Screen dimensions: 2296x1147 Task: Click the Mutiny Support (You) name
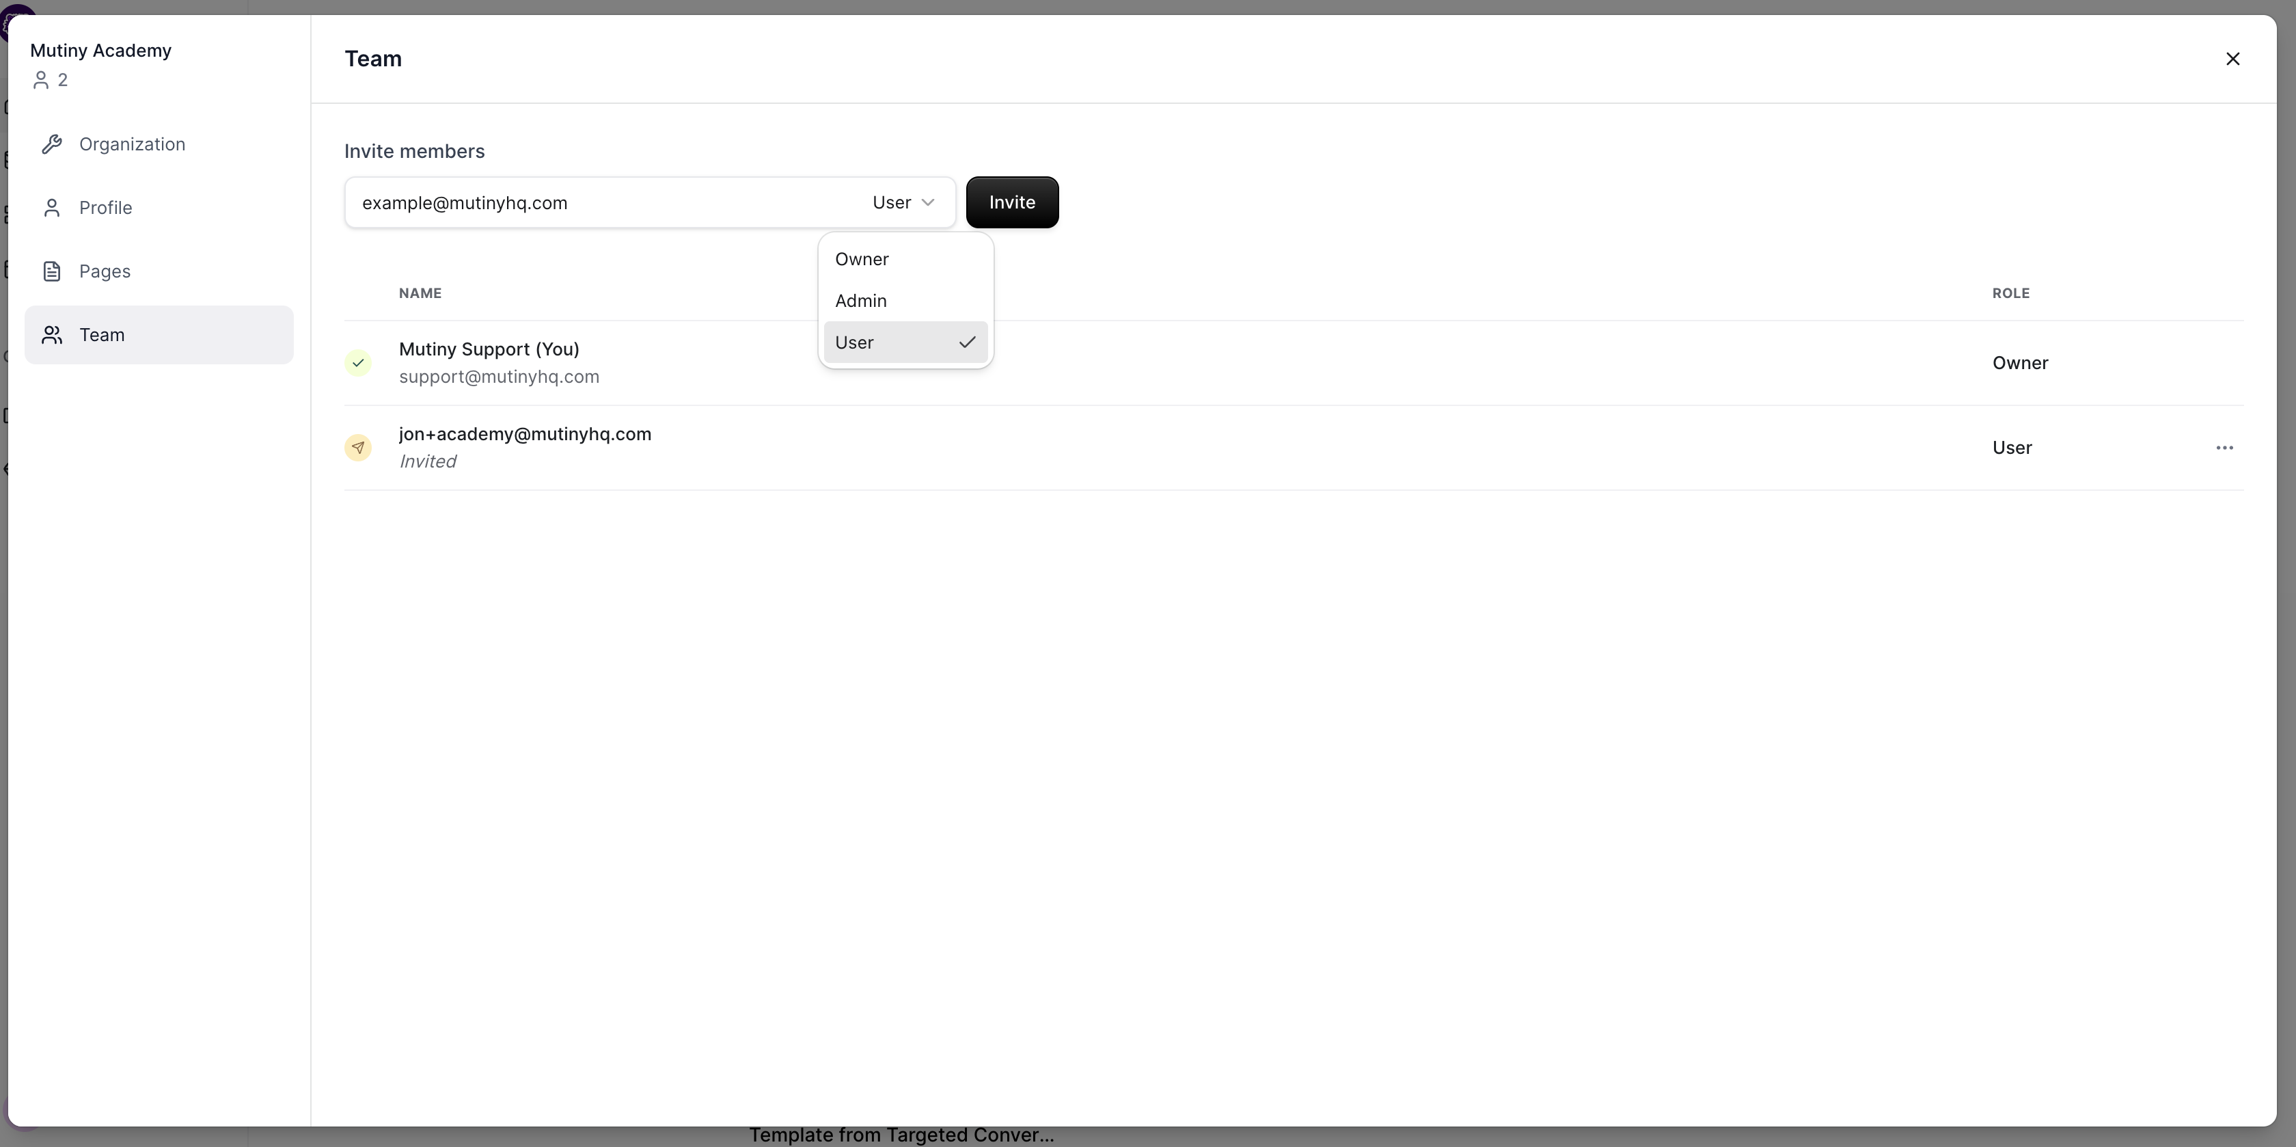pyautogui.click(x=489, y=349)
